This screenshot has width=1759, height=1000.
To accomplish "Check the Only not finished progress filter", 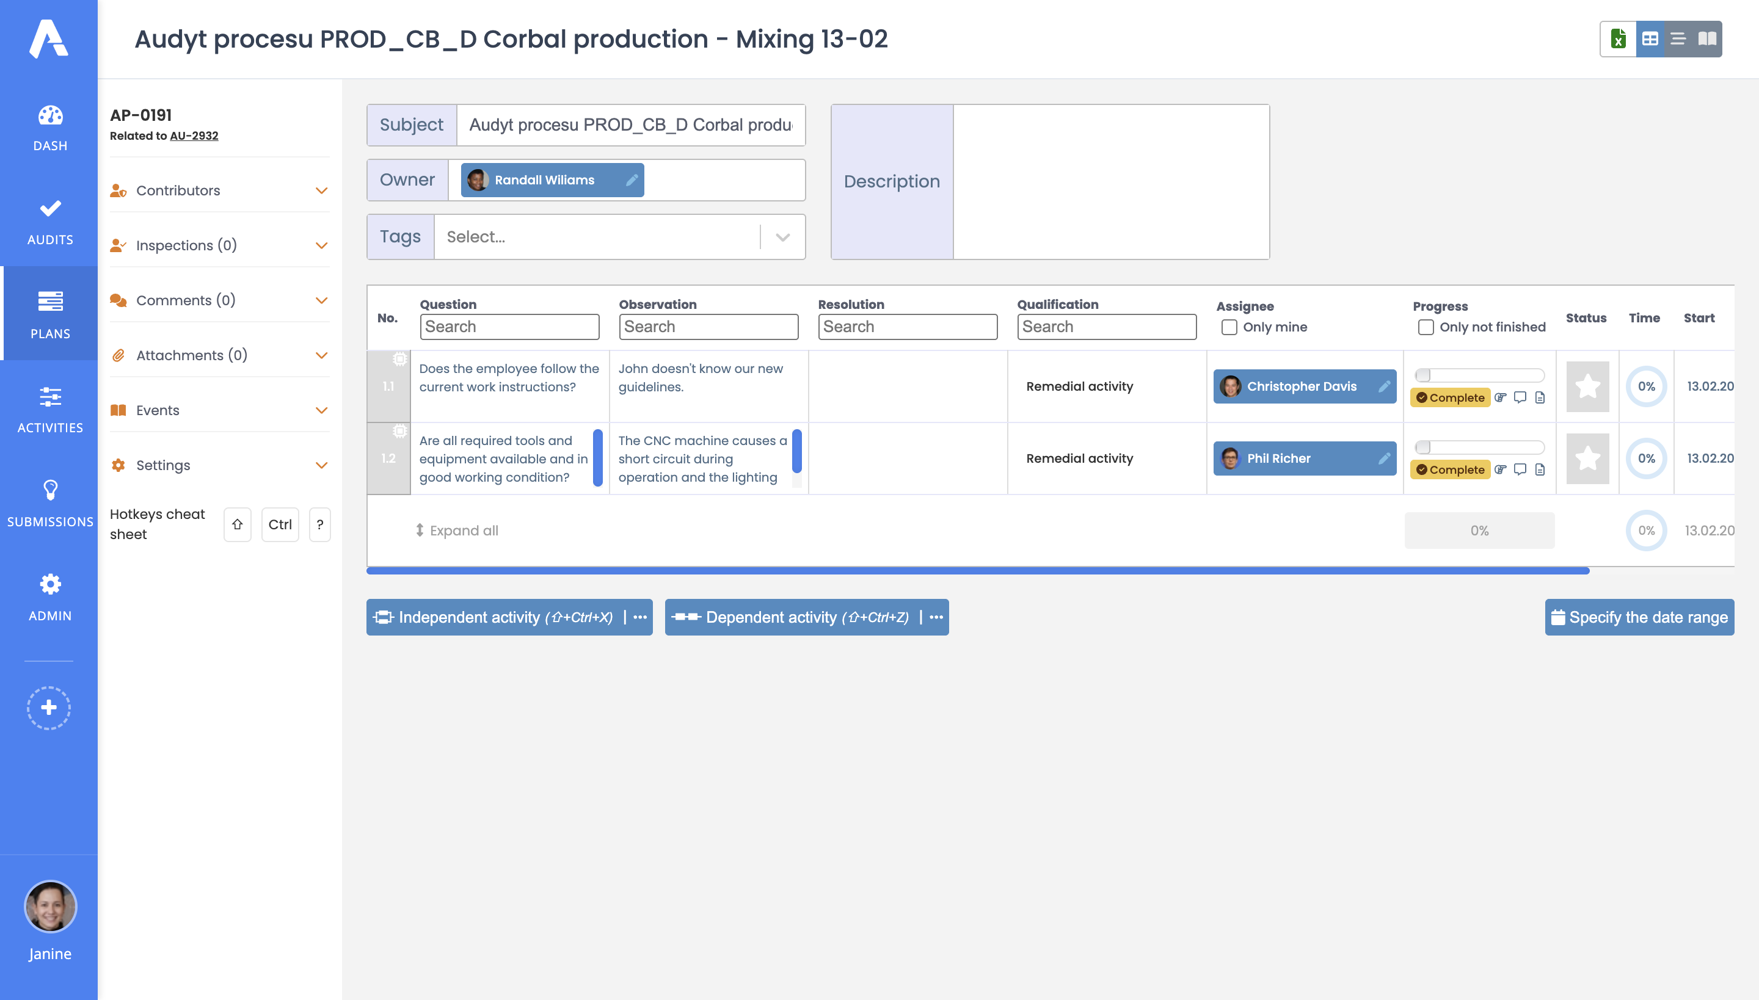I will click(x=1424, y=328).
